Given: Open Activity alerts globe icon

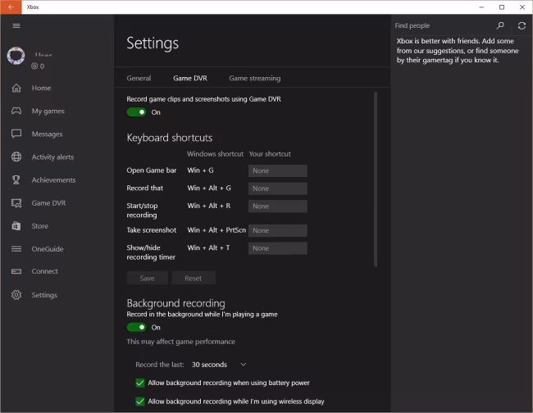Looking at the screenshot, I should [x=16, y=157].
